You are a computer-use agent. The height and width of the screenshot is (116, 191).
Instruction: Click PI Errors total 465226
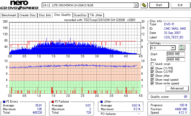37,113
